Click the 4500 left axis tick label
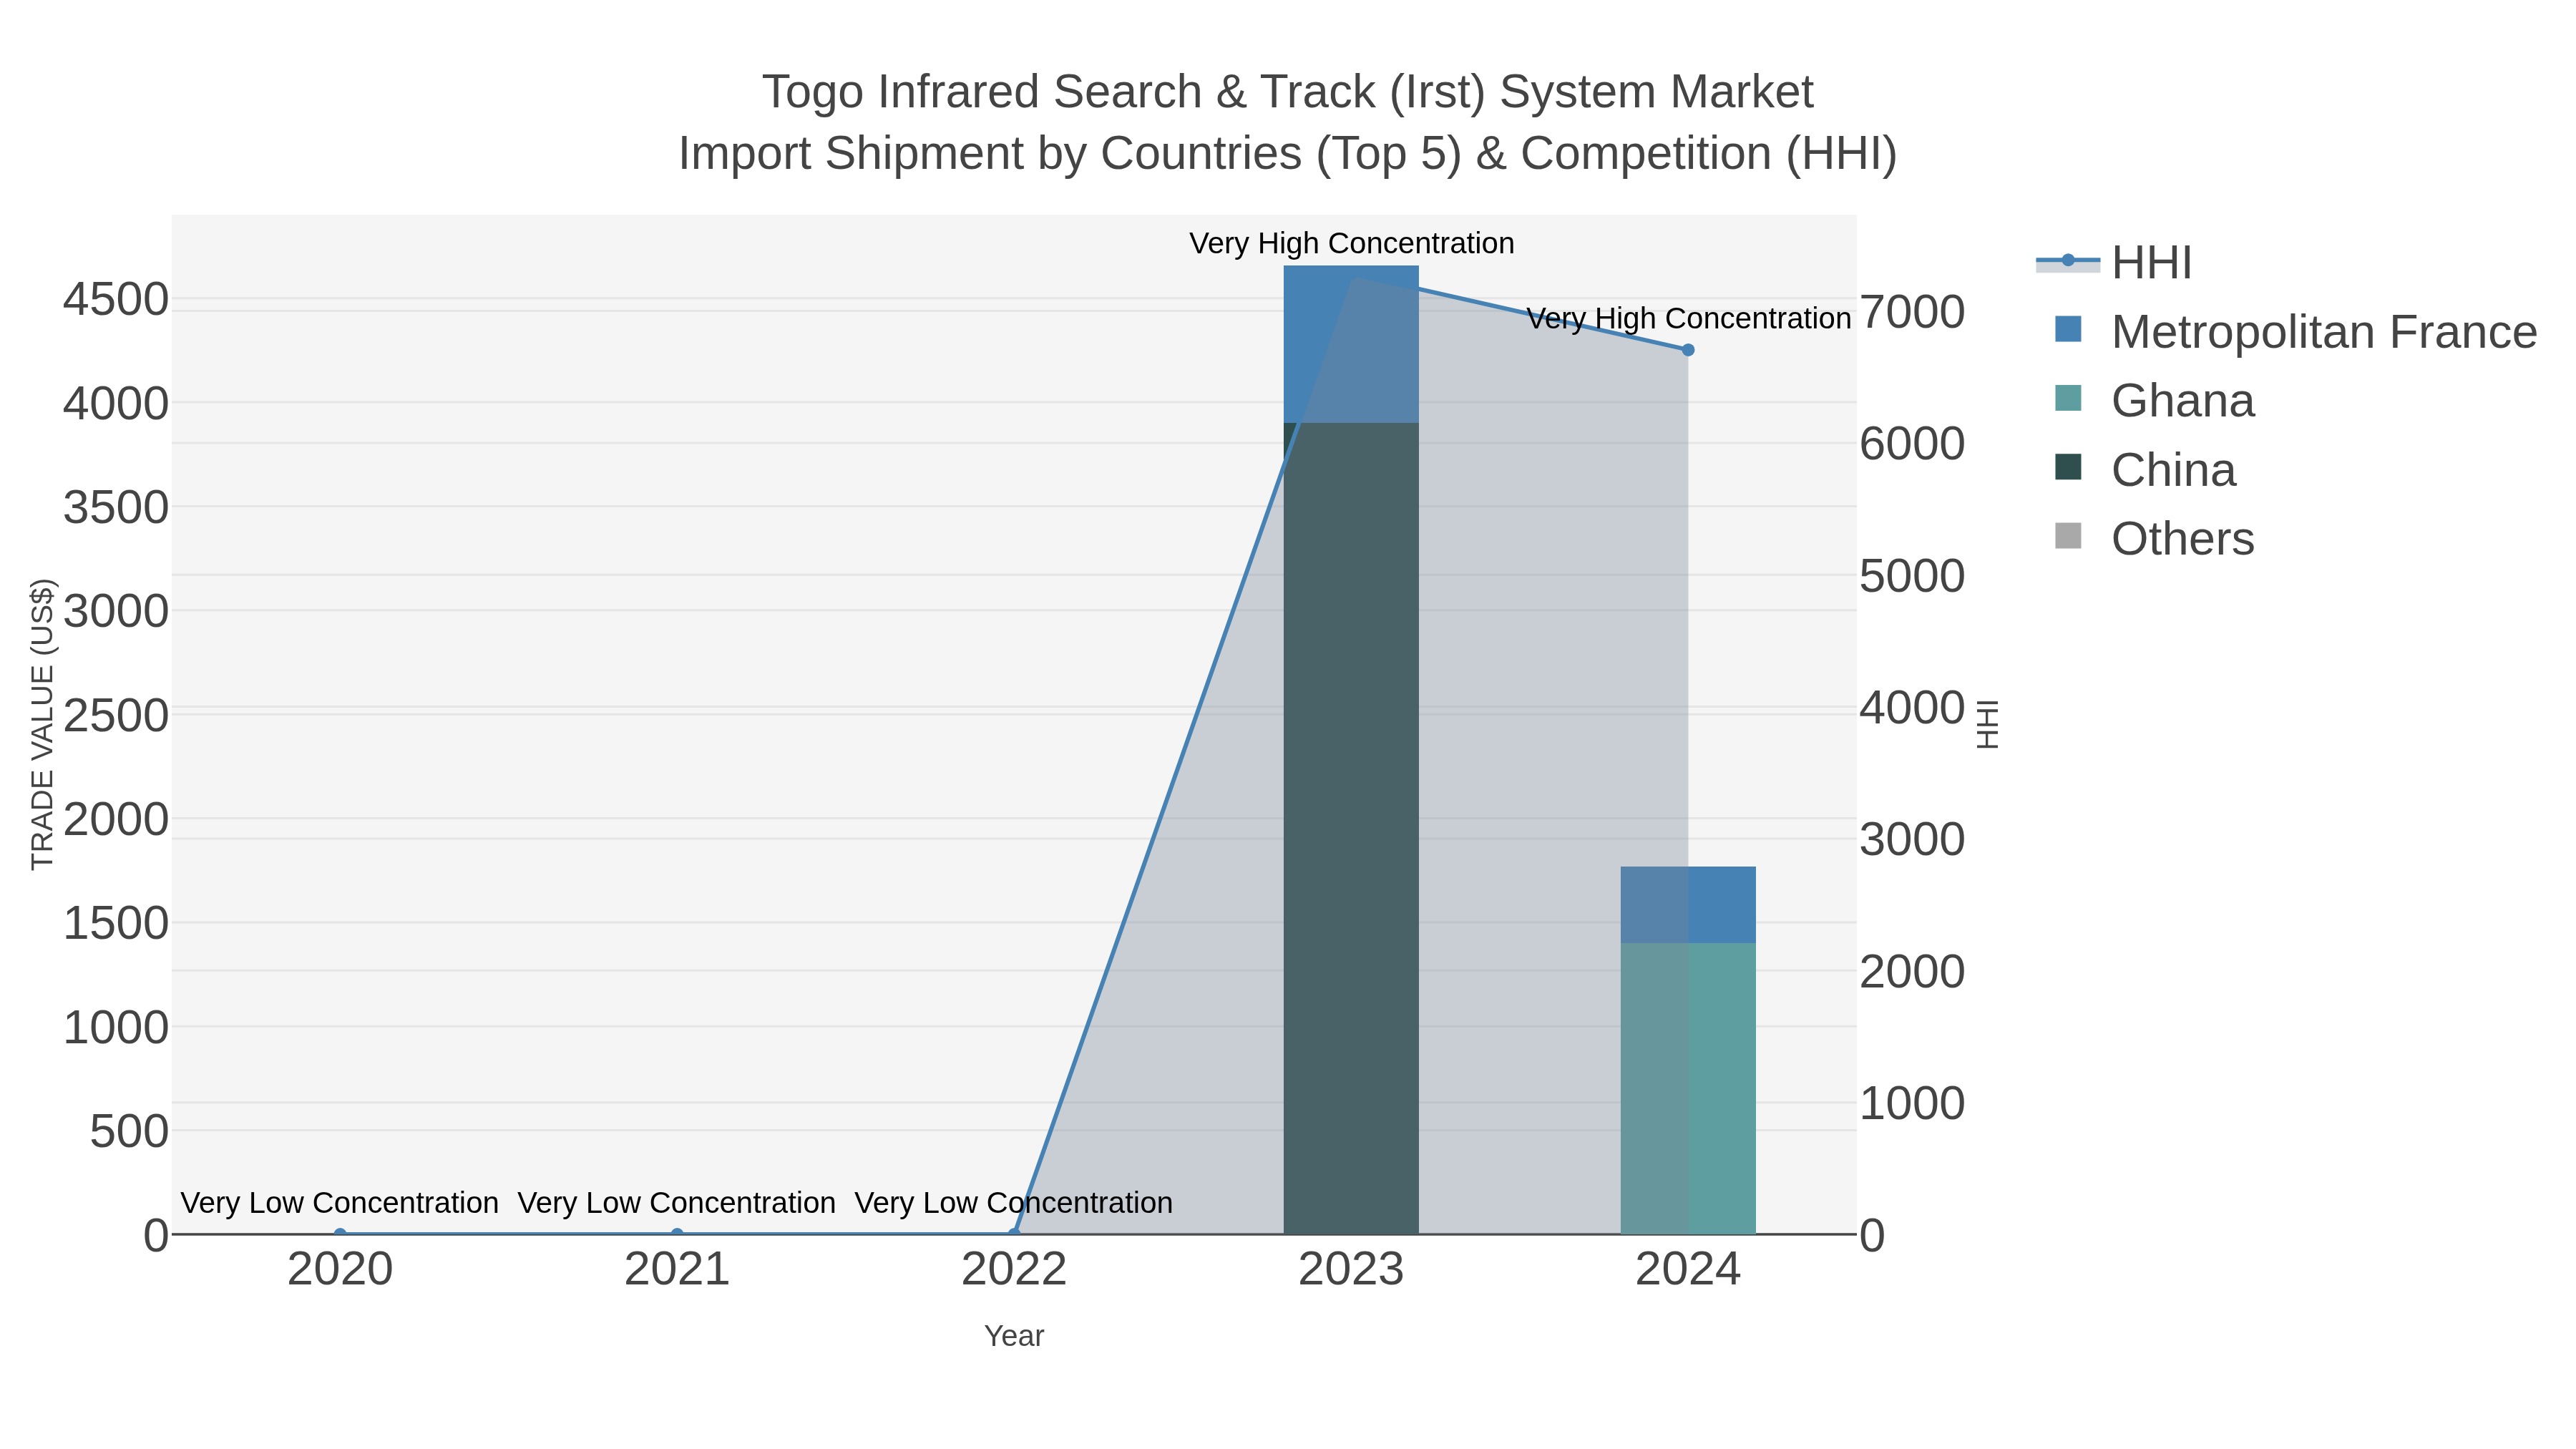The width and height of the screenshot is (2576, 1449). pos(116,300)
